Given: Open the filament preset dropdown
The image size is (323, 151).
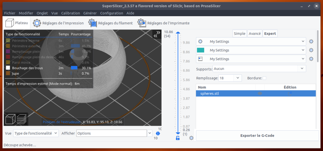Looking at the screenshot, I should [251, 50].
